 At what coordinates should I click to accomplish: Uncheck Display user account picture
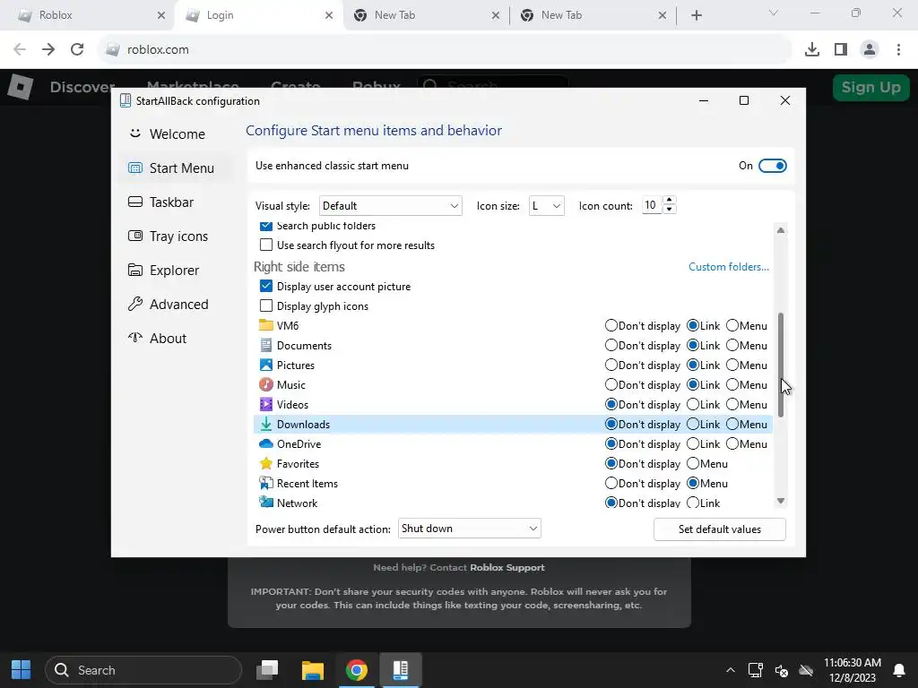pyautogui.click(x=265, y=286)
